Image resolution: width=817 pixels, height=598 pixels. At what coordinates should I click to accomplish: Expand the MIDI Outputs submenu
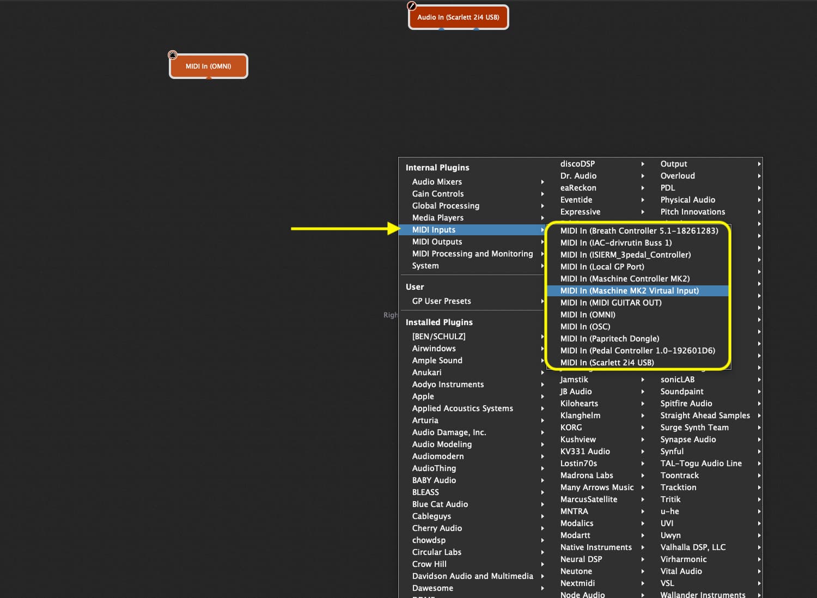point(473,242)
